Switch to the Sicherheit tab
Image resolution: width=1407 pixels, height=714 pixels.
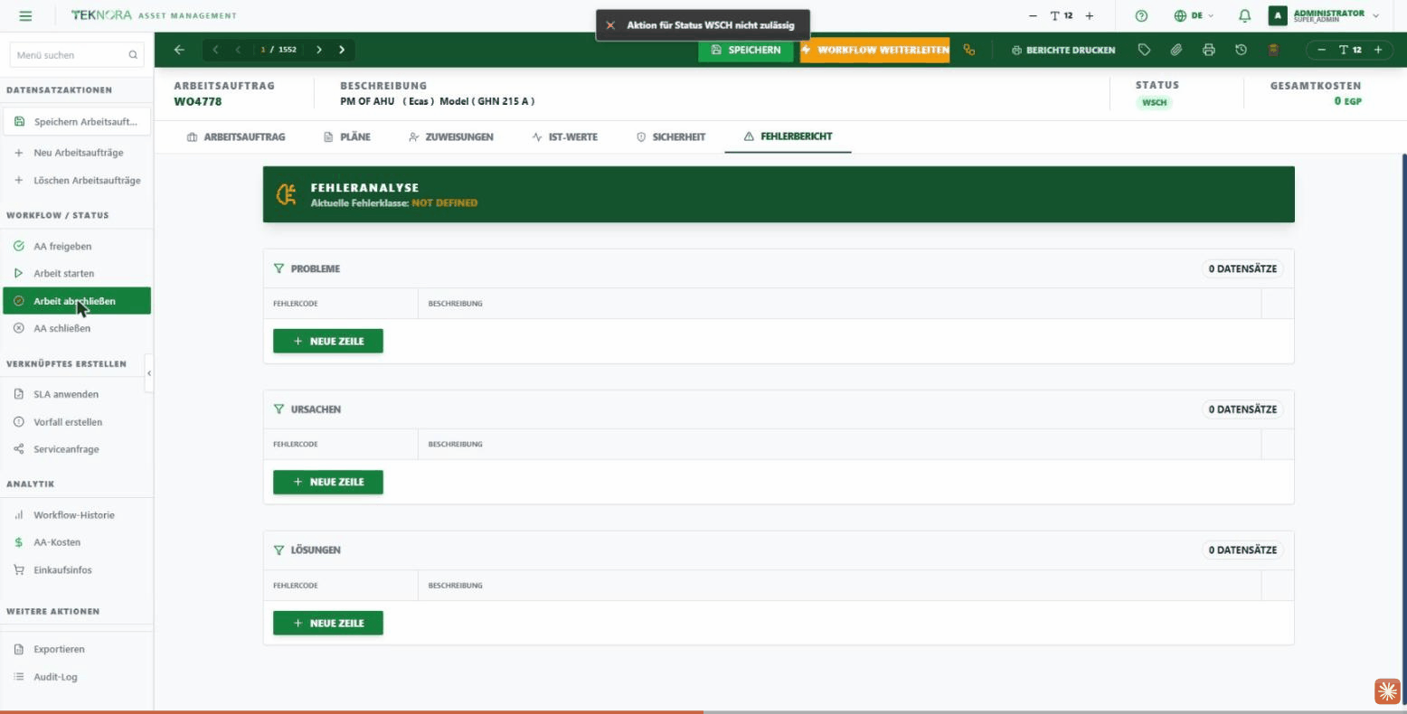point(671,136)
